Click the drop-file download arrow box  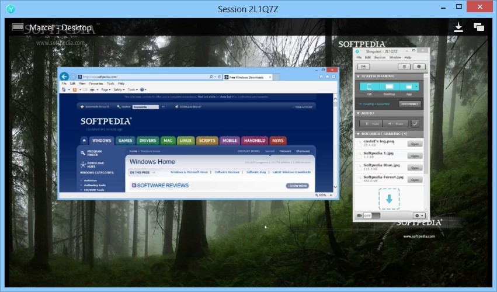click(389, 199)
